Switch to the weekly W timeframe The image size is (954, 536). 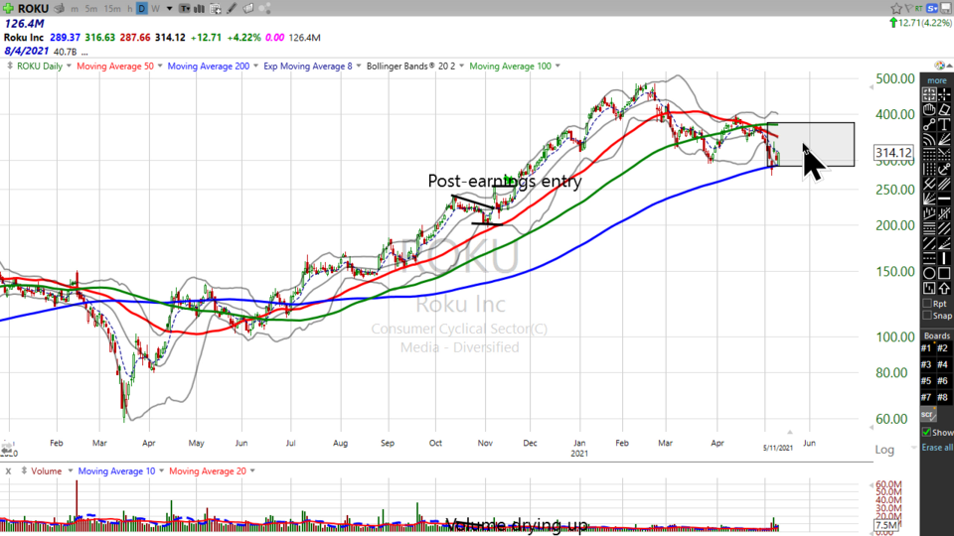(x=157, y=8)
